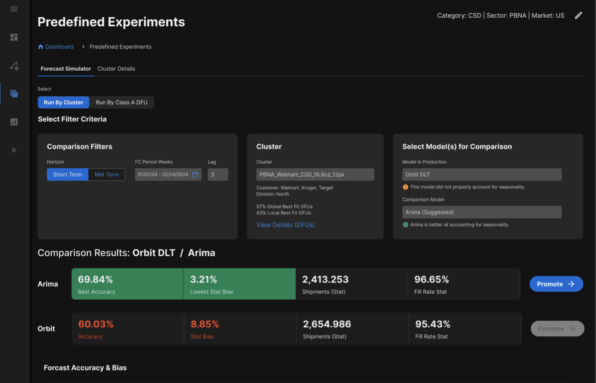Switch to Run By Class A DFU
The image size is (596, 383).
coord(121,102)
